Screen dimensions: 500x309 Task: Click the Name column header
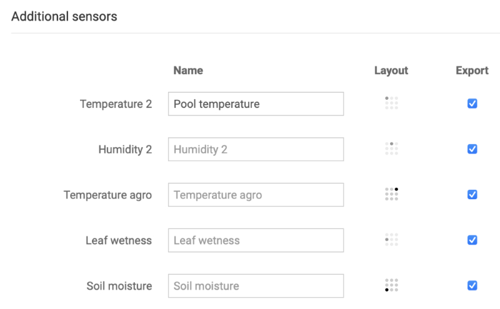pos(188,71)
